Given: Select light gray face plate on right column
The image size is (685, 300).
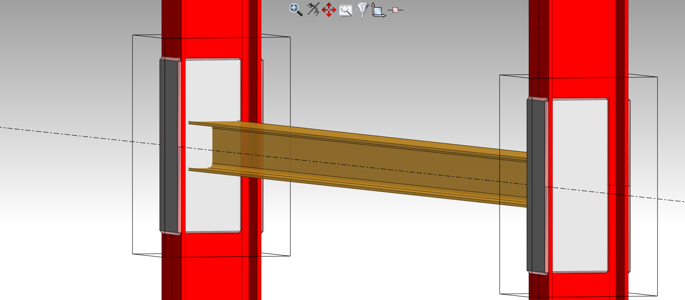Looking at the screenshot, I should pos(579,233).
